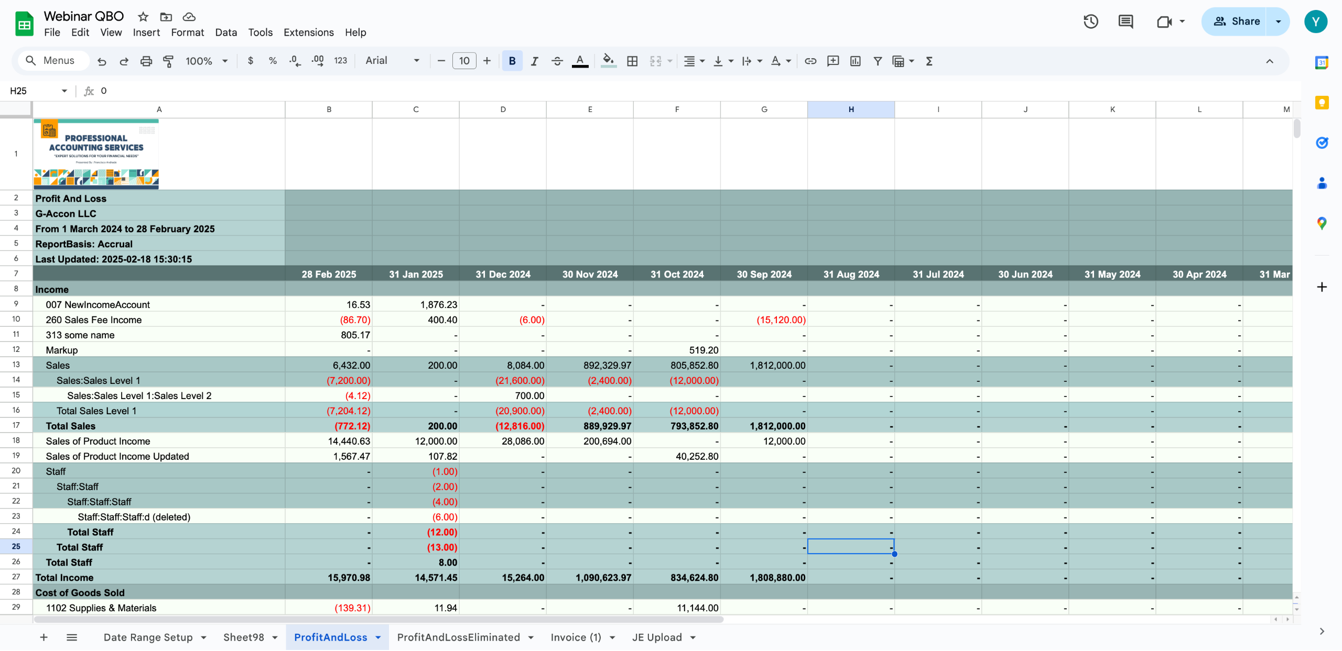This screenshot has height=651, width=1342.
Task: Open the Functions sigma icon
Action: point(929,61)
